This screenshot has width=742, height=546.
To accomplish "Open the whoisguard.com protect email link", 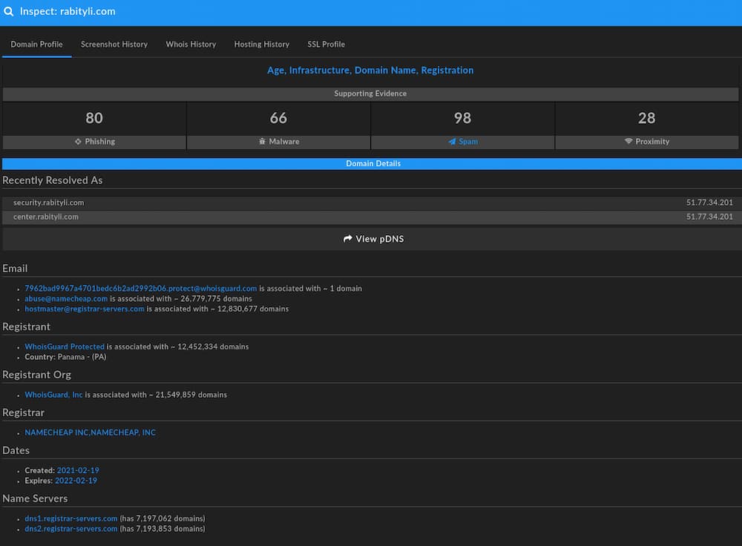I will click(x=140, y=289).
